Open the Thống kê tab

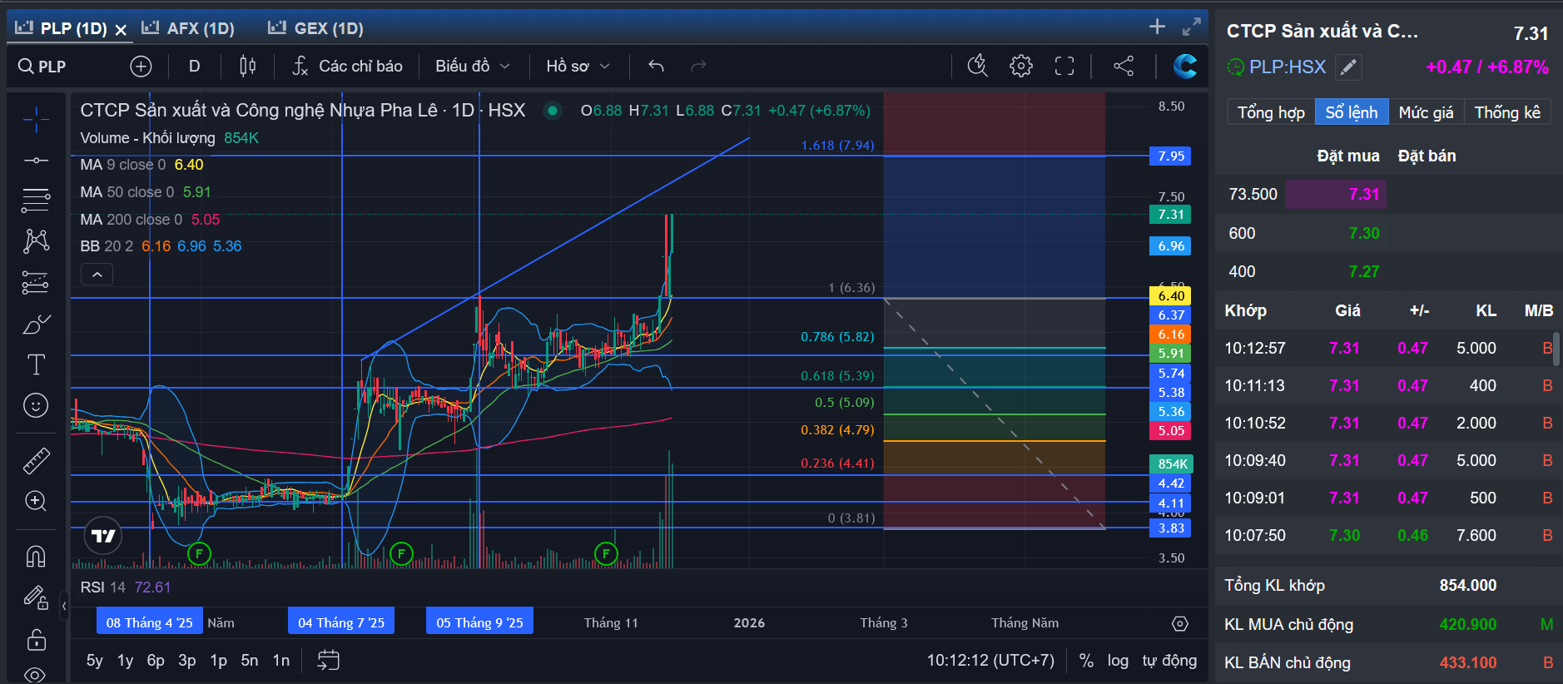point(1507,112)
